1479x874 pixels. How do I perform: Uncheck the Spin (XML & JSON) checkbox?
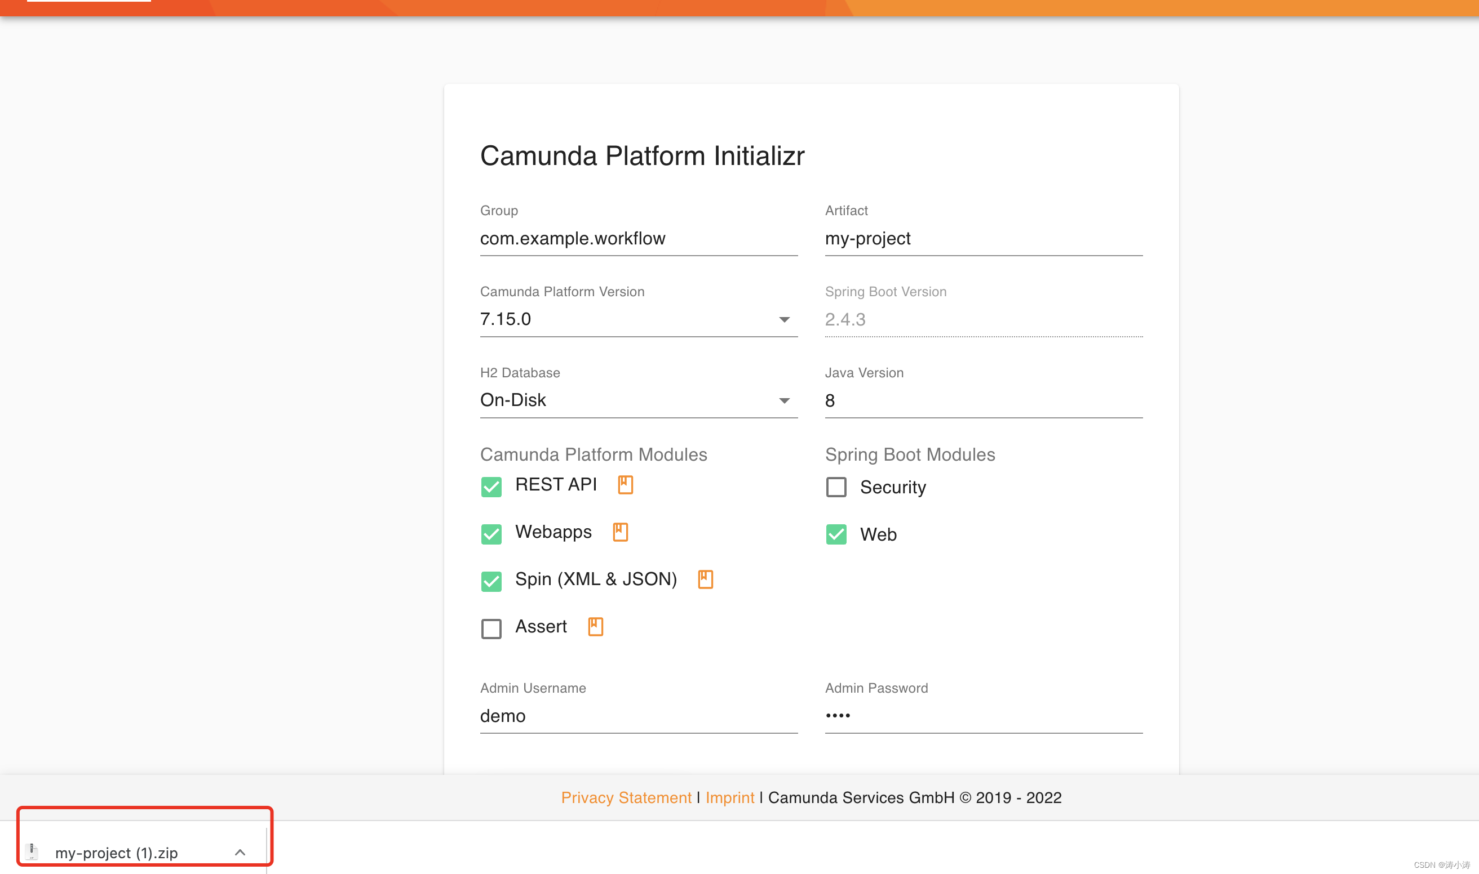tap(491, 581)
